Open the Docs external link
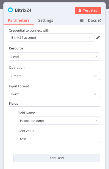 [94, 20]
